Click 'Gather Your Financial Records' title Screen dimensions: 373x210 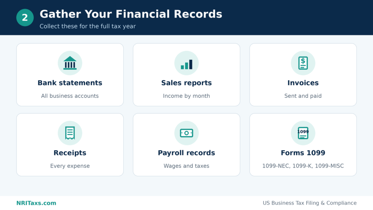[131, 14]
